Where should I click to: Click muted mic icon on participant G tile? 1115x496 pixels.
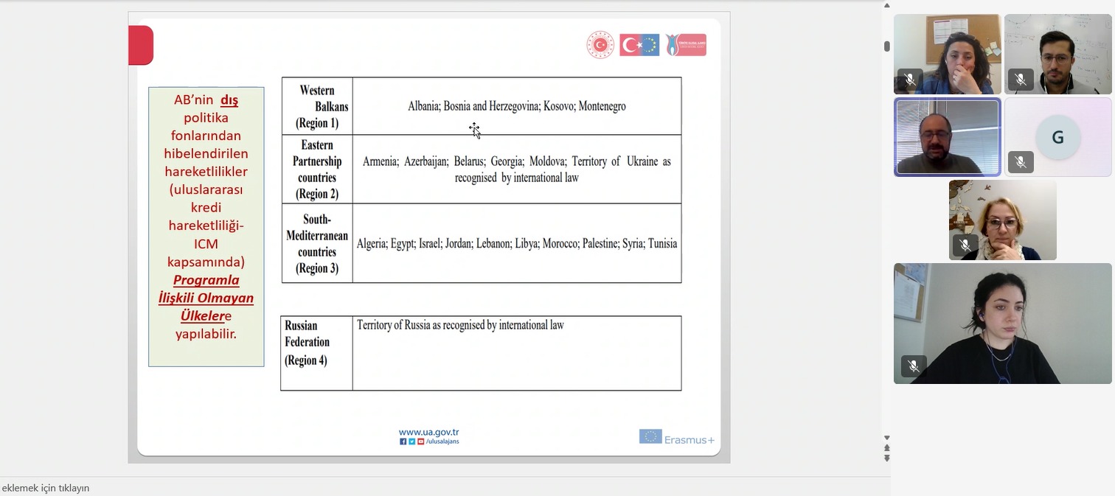point(1021,161)
